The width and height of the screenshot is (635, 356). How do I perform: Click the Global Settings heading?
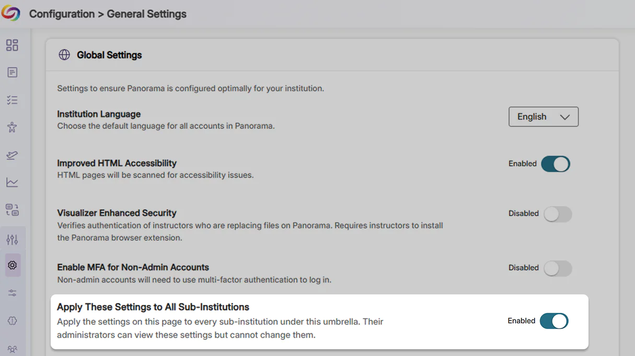[x=109, y=55]
